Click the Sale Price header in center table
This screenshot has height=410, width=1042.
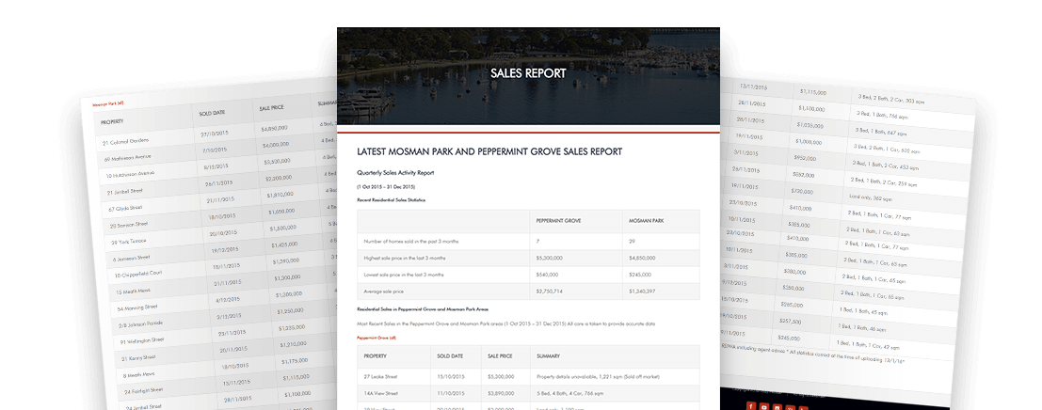point(502,356)
